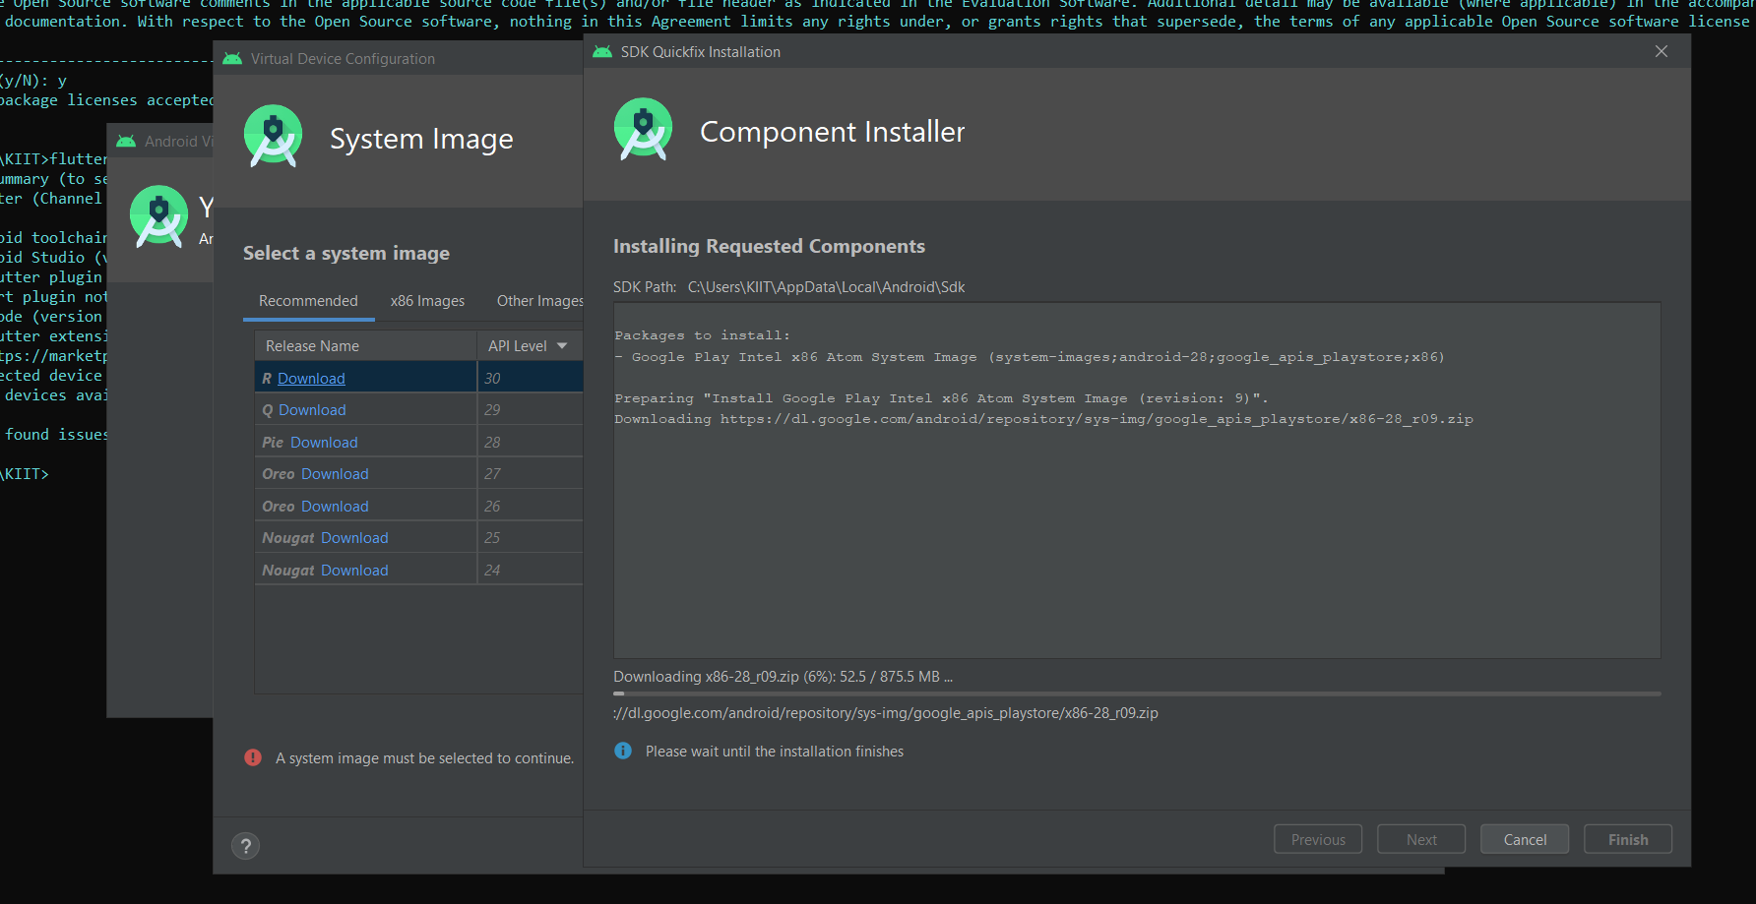Select API level 26 cell

(x=531, y=507)
